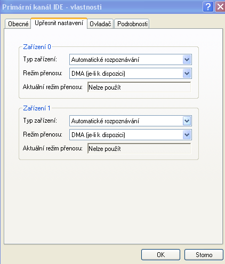Viewport: 225px width, 264px height.
Task: Close the Primární kanál IDE dialog
Action: tap(220, 7)
